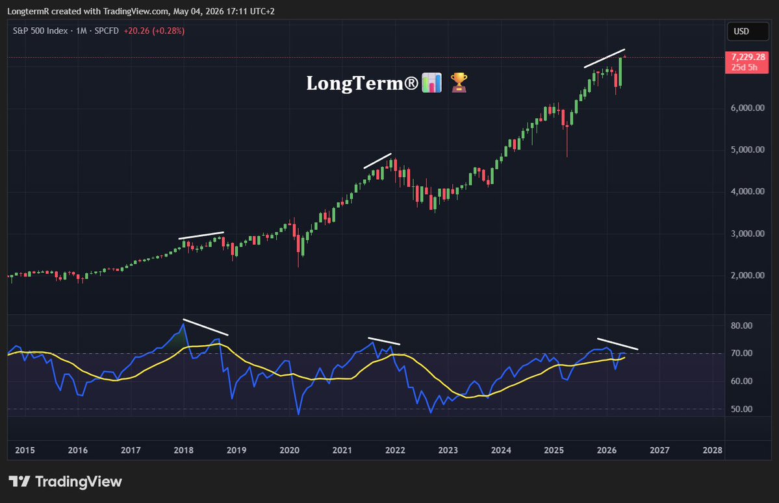Click the 2021 label on time axis

click(342, 450)
